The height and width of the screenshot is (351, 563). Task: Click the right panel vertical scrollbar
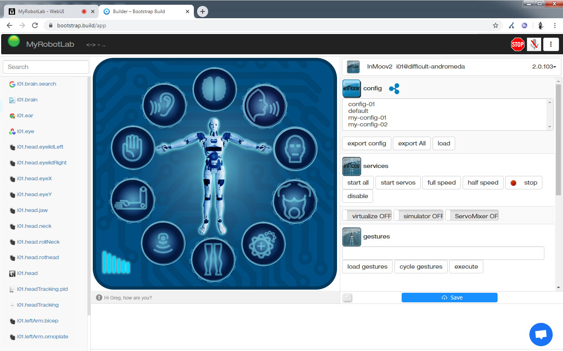(x=558, y=140)
